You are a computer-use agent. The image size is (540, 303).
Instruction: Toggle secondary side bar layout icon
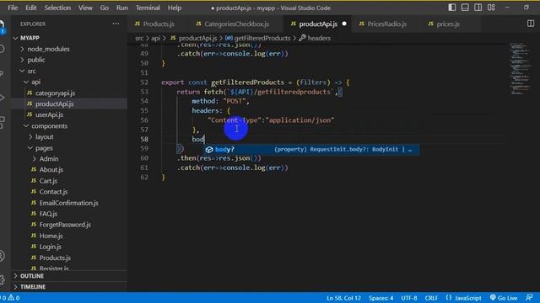pyautogui.click(x=478, y=8)
